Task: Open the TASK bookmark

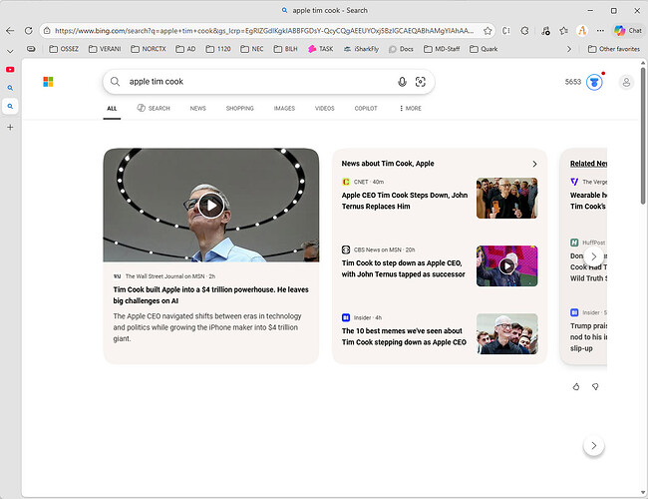Action: 320,49
